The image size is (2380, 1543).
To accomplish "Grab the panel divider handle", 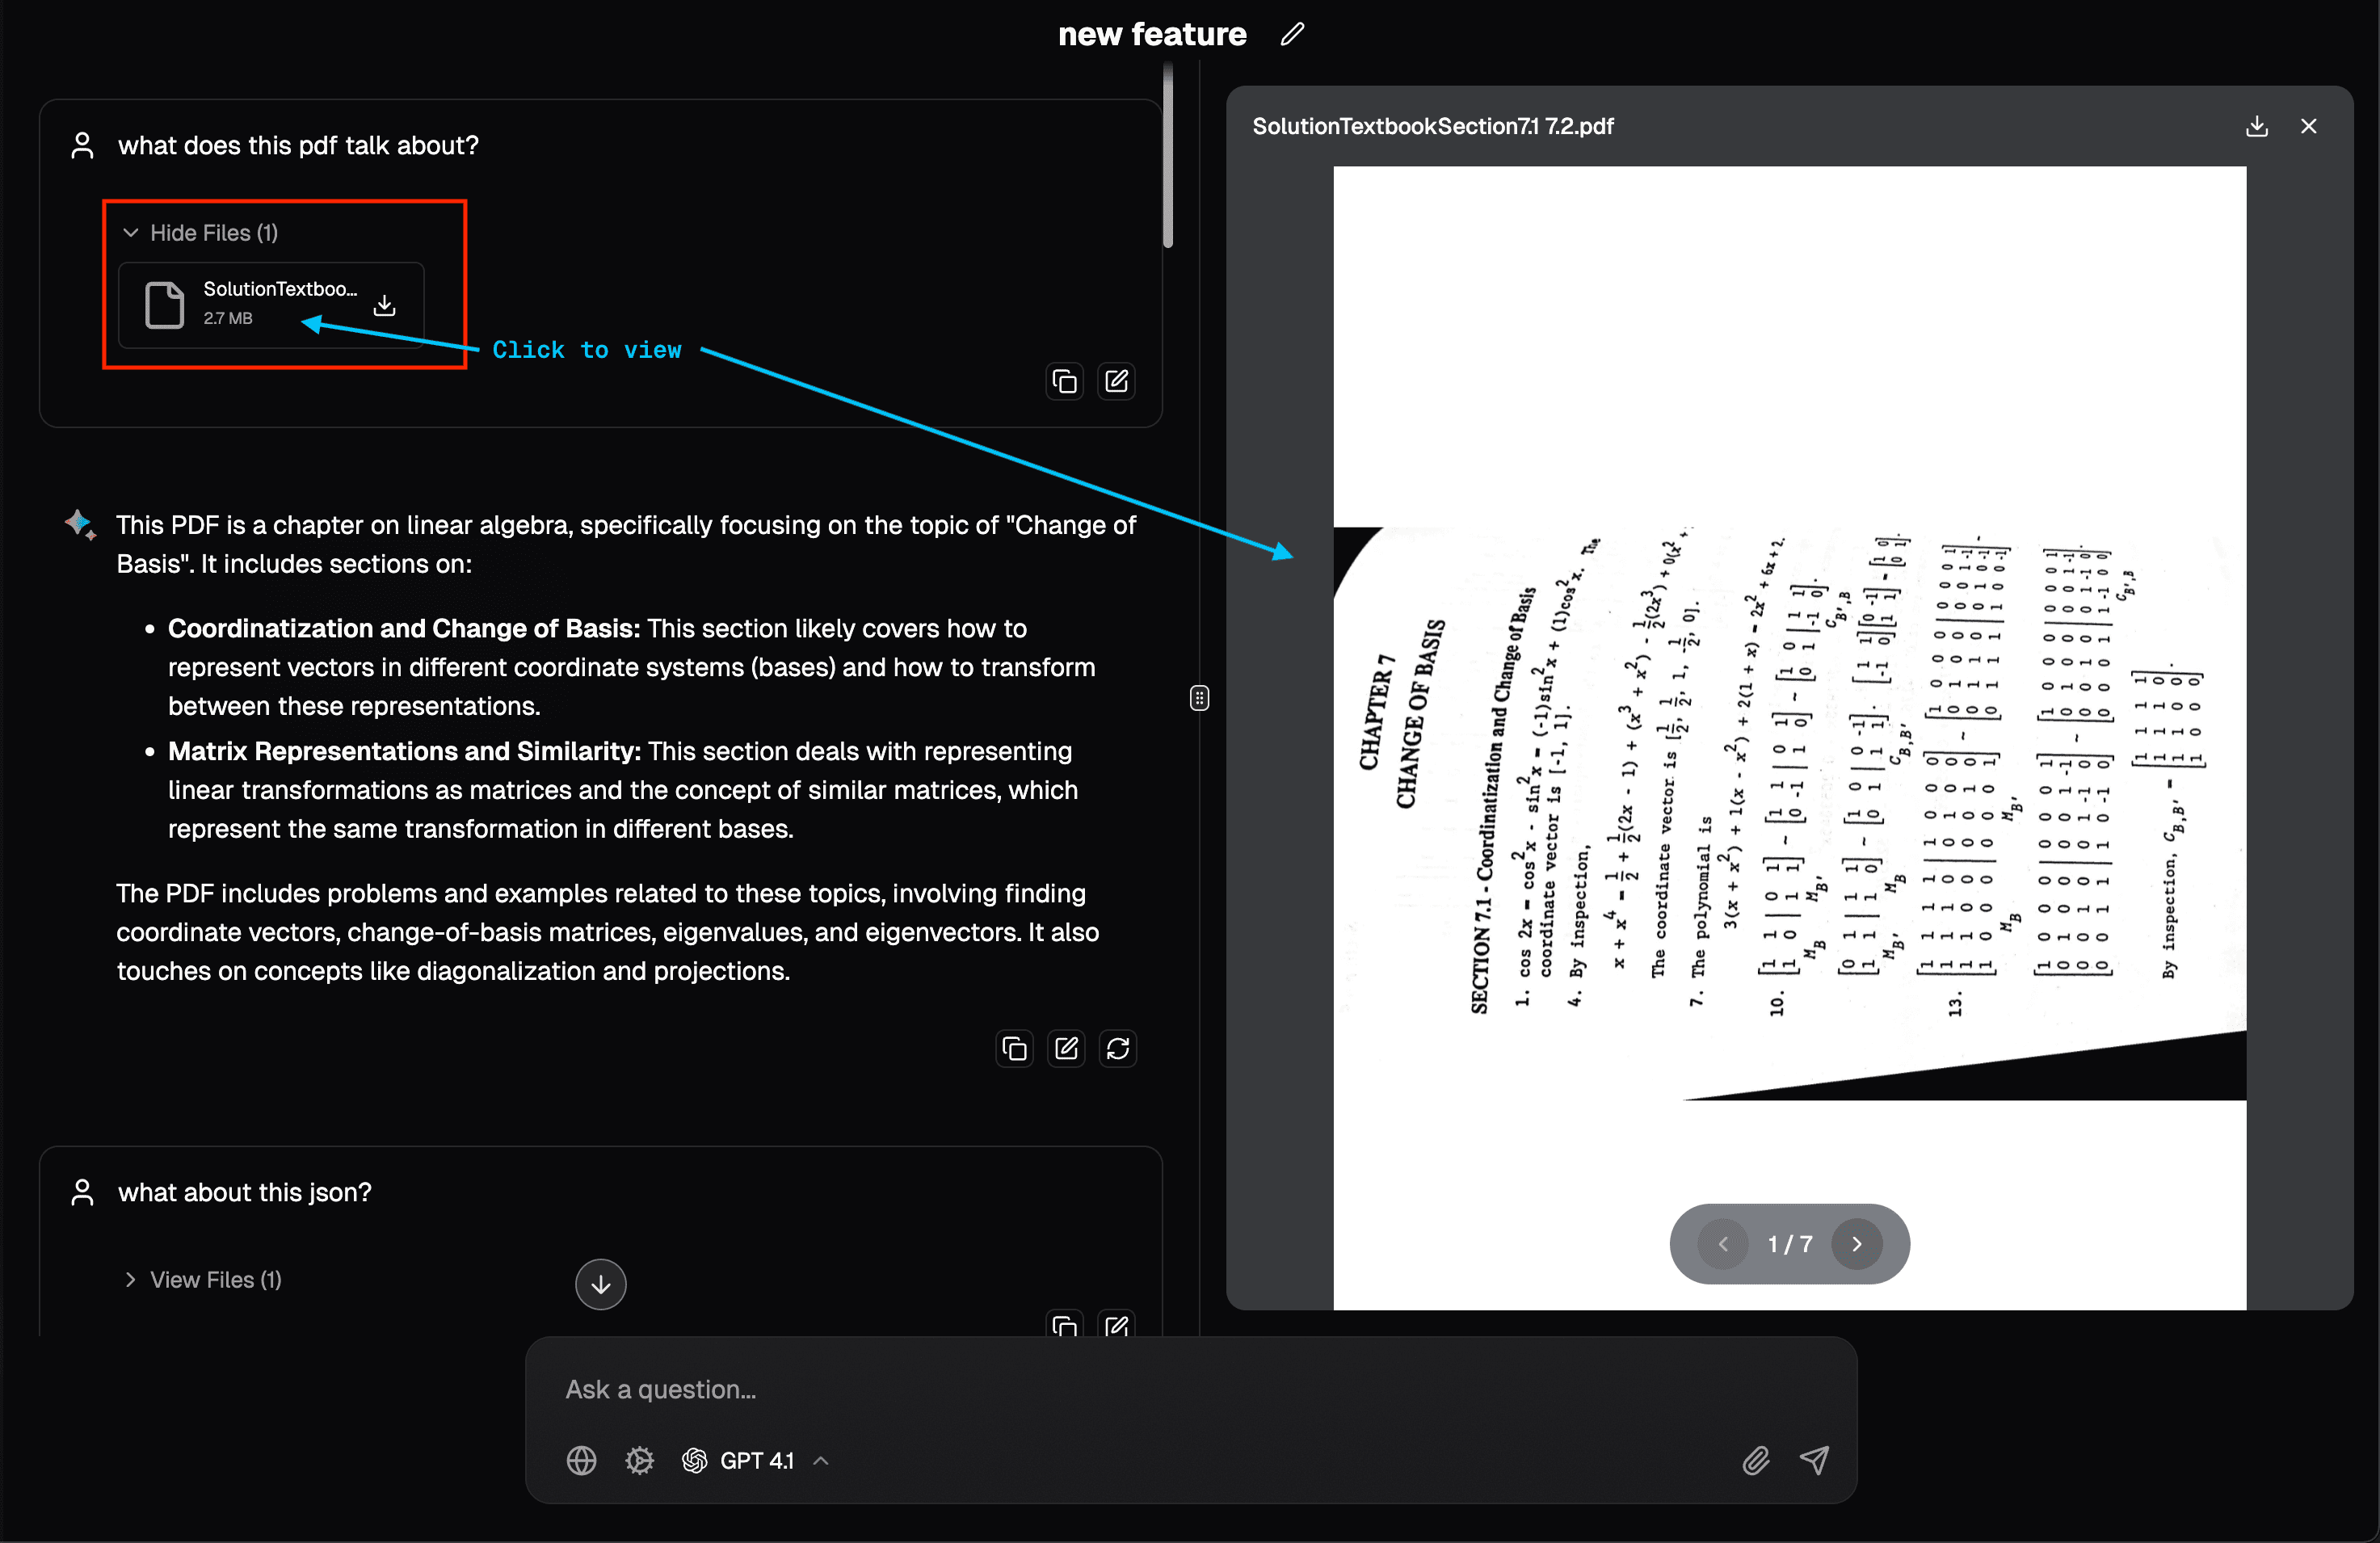I will point(1200,698).
